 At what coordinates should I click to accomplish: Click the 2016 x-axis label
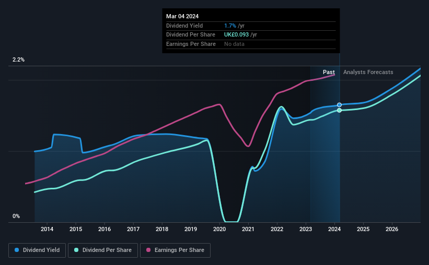click(105, 229)
